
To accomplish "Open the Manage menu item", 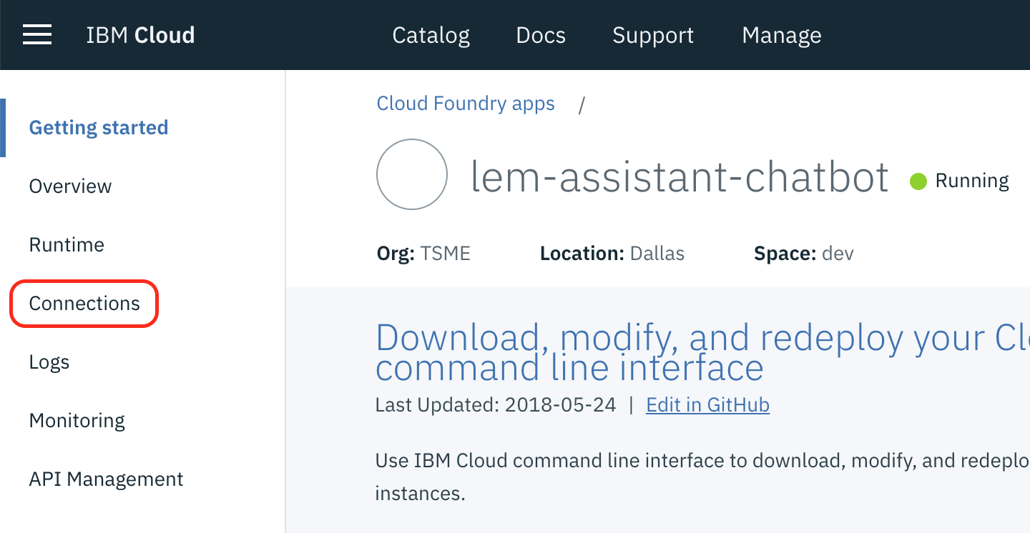I will [782, 36].
